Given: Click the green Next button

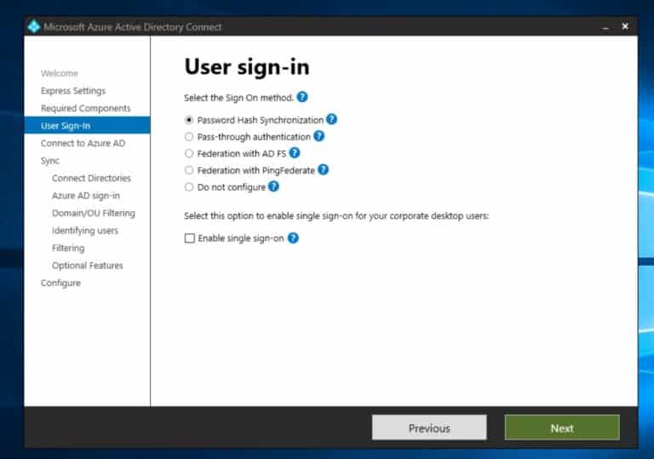Looking at the screenshot, I should click(562, 427).
